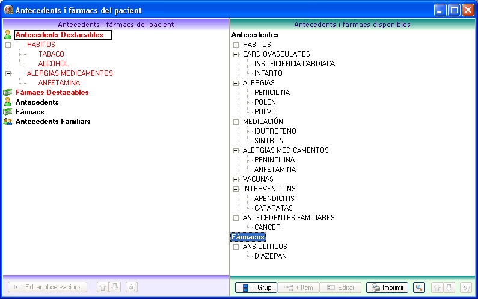478x299 pixels.
Task: Click the person icon next to Antecedents
Action: pyautogui.click(x=8, y=102)
